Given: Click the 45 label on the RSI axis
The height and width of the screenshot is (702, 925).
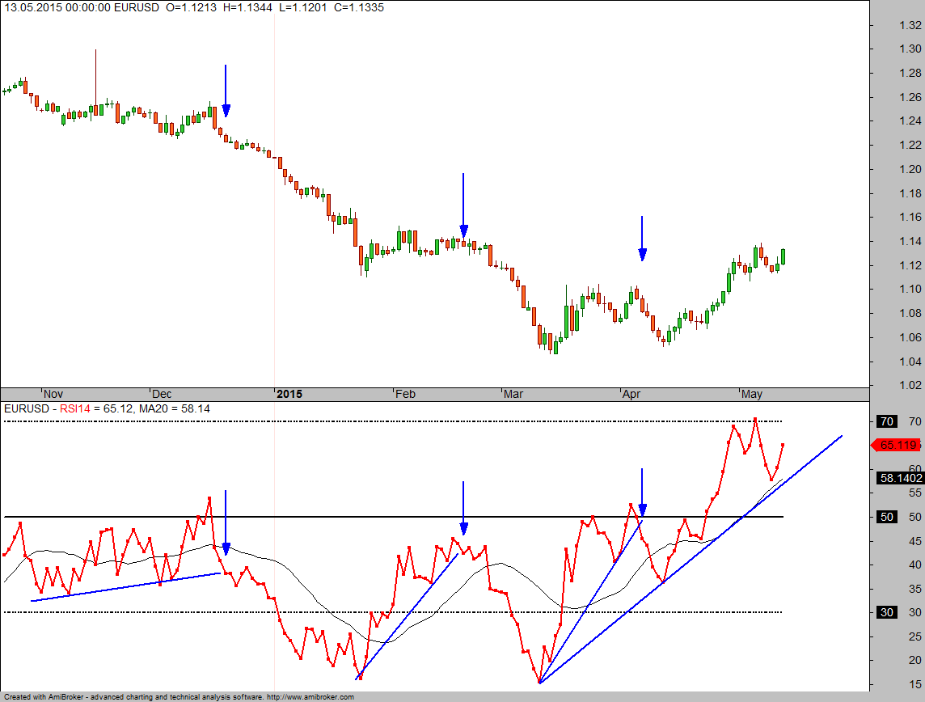Looking at the screenshot, I should 915,541.
